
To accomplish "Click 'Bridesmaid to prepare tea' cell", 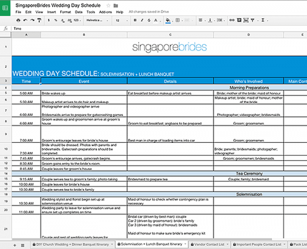I will pyautogui.click(x=170, y=179).
